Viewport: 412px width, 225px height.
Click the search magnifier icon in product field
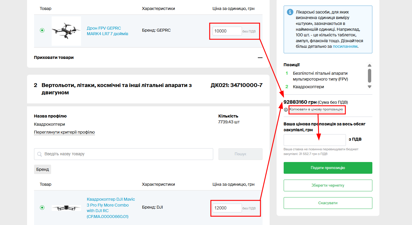click(39, 154)
